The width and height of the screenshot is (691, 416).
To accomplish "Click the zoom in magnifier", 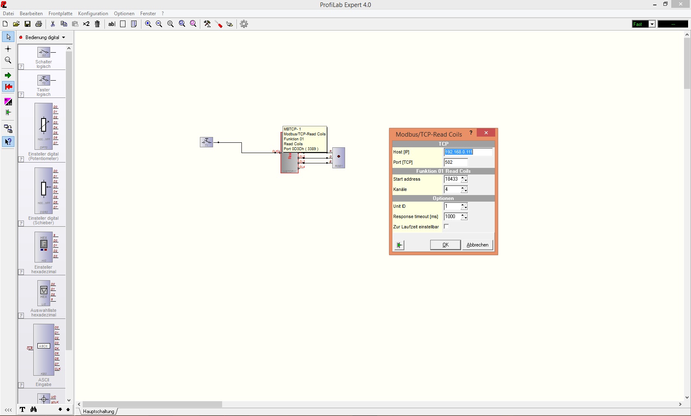I will coord(148,24).
